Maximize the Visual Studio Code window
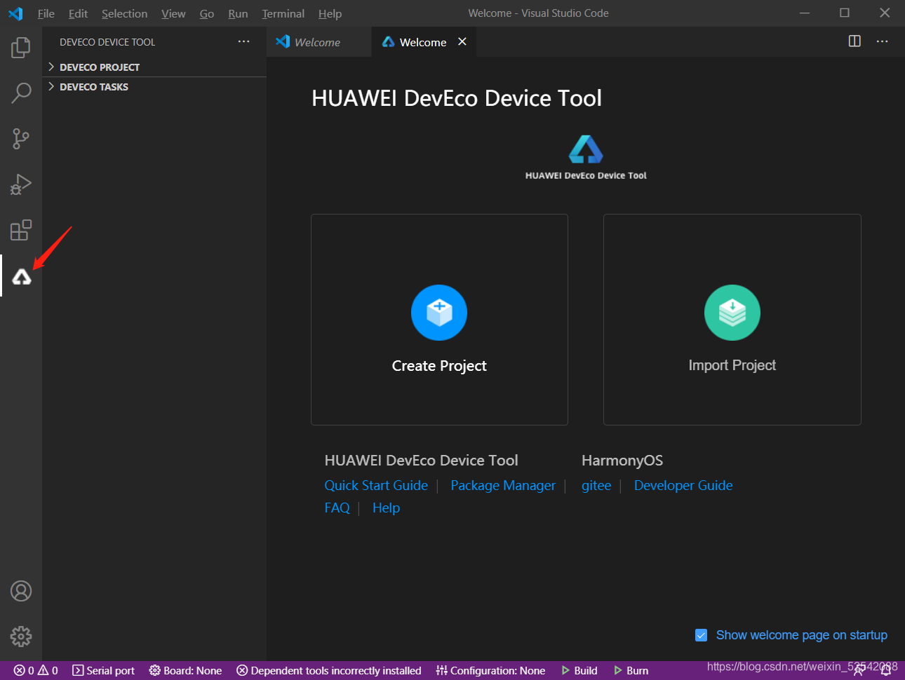The image size is (905, 680). 845,13
